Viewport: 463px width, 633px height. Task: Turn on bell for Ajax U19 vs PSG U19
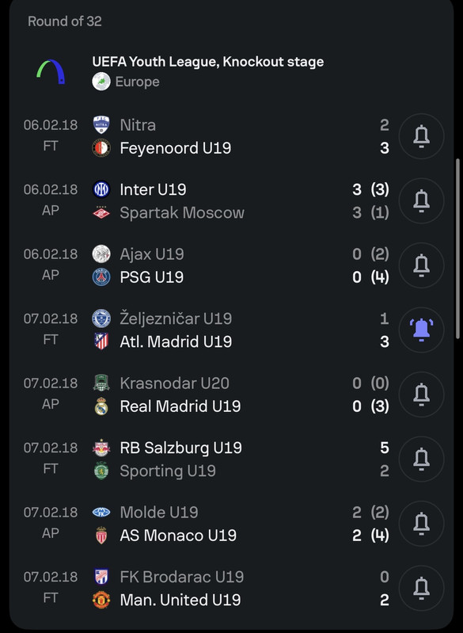[x=422, y=265]
